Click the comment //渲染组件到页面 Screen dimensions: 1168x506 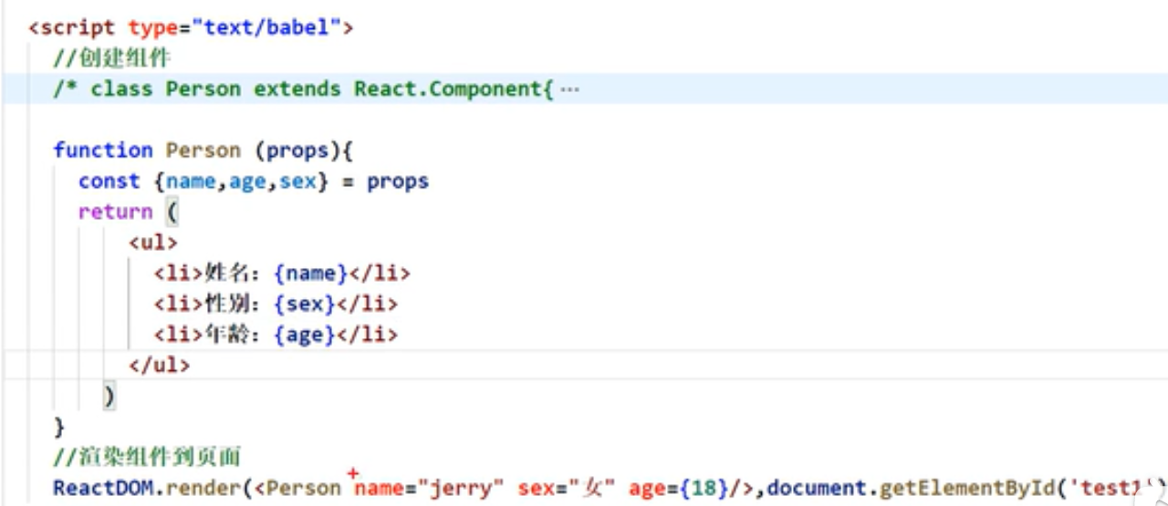147,458
